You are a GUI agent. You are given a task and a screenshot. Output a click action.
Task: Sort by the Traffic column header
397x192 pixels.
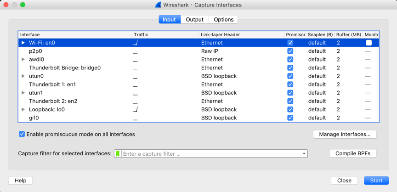[x=165, y=34]
